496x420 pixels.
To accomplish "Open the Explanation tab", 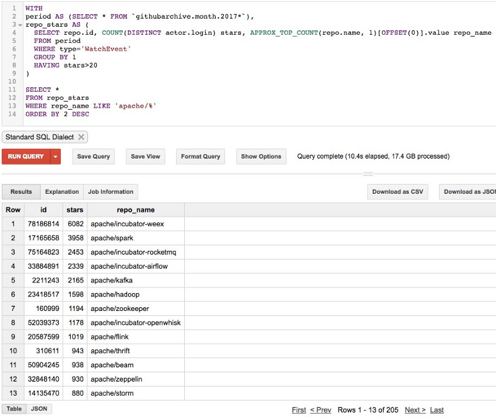I will pos(62,192).
